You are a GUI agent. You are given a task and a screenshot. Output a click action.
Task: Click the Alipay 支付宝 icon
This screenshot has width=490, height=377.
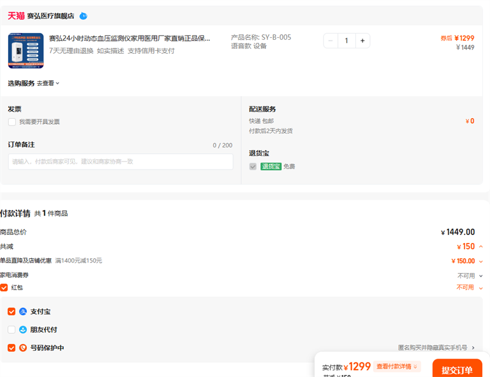point(23,312)
